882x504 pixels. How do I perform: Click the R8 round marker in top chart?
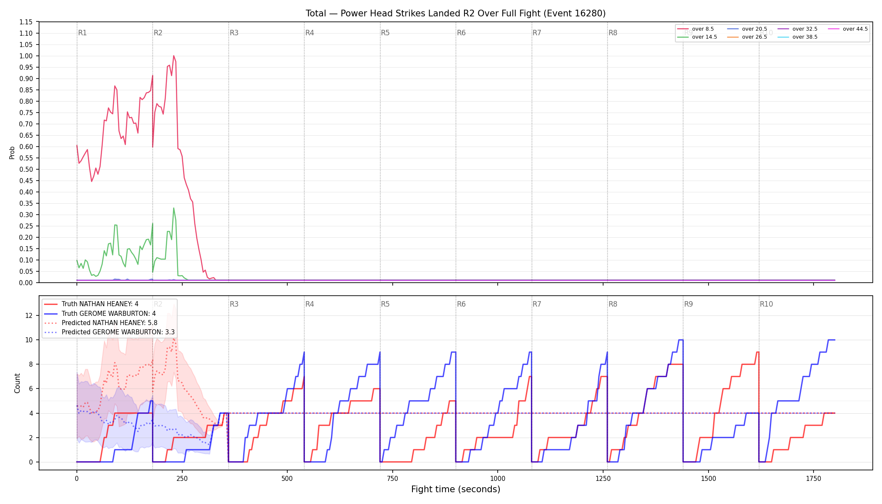click(613, 33)
